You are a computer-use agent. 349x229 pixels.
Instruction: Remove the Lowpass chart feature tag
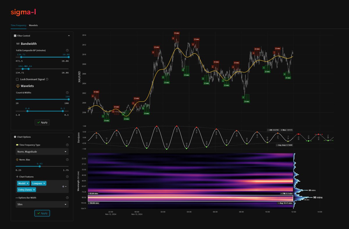point(44,183)
